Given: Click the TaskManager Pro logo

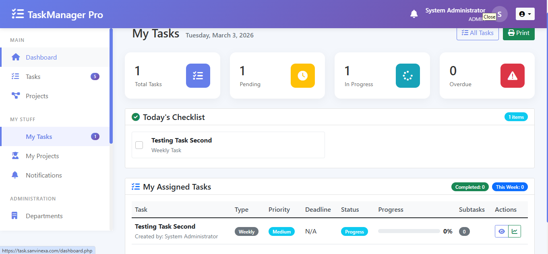Looking at the screenshot, I should point(58,14).
